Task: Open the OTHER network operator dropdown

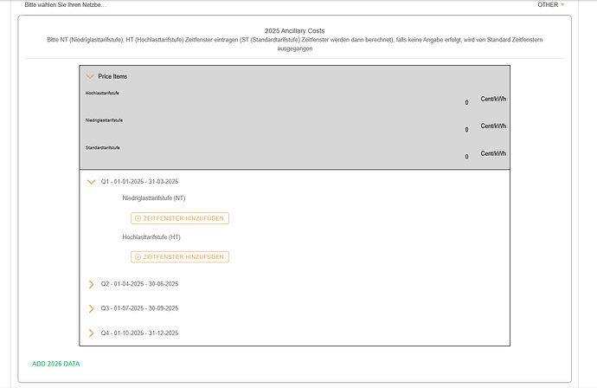Action: coord(550,4)
